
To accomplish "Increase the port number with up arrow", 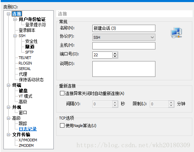I will click(115, 53).
